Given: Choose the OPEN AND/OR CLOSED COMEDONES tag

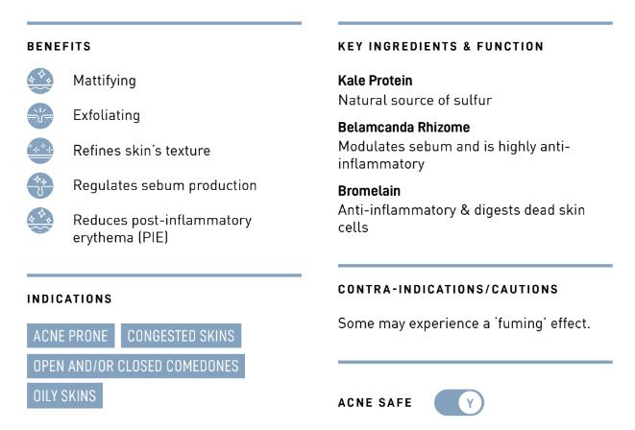Looking at the screenshot, I should (x=135, y=366).
